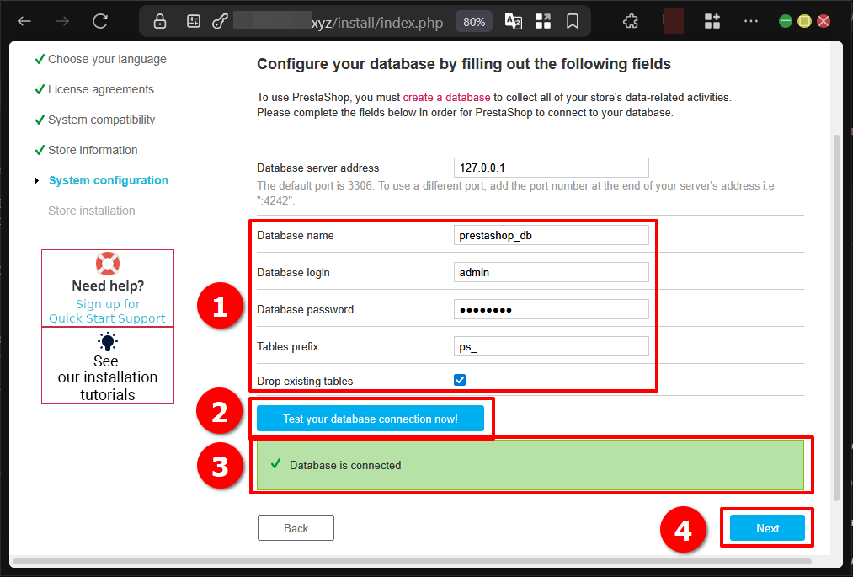Screen dimensions: 853x577
Task: Click the browser back navigation arrow
Action: coord(24,21)
